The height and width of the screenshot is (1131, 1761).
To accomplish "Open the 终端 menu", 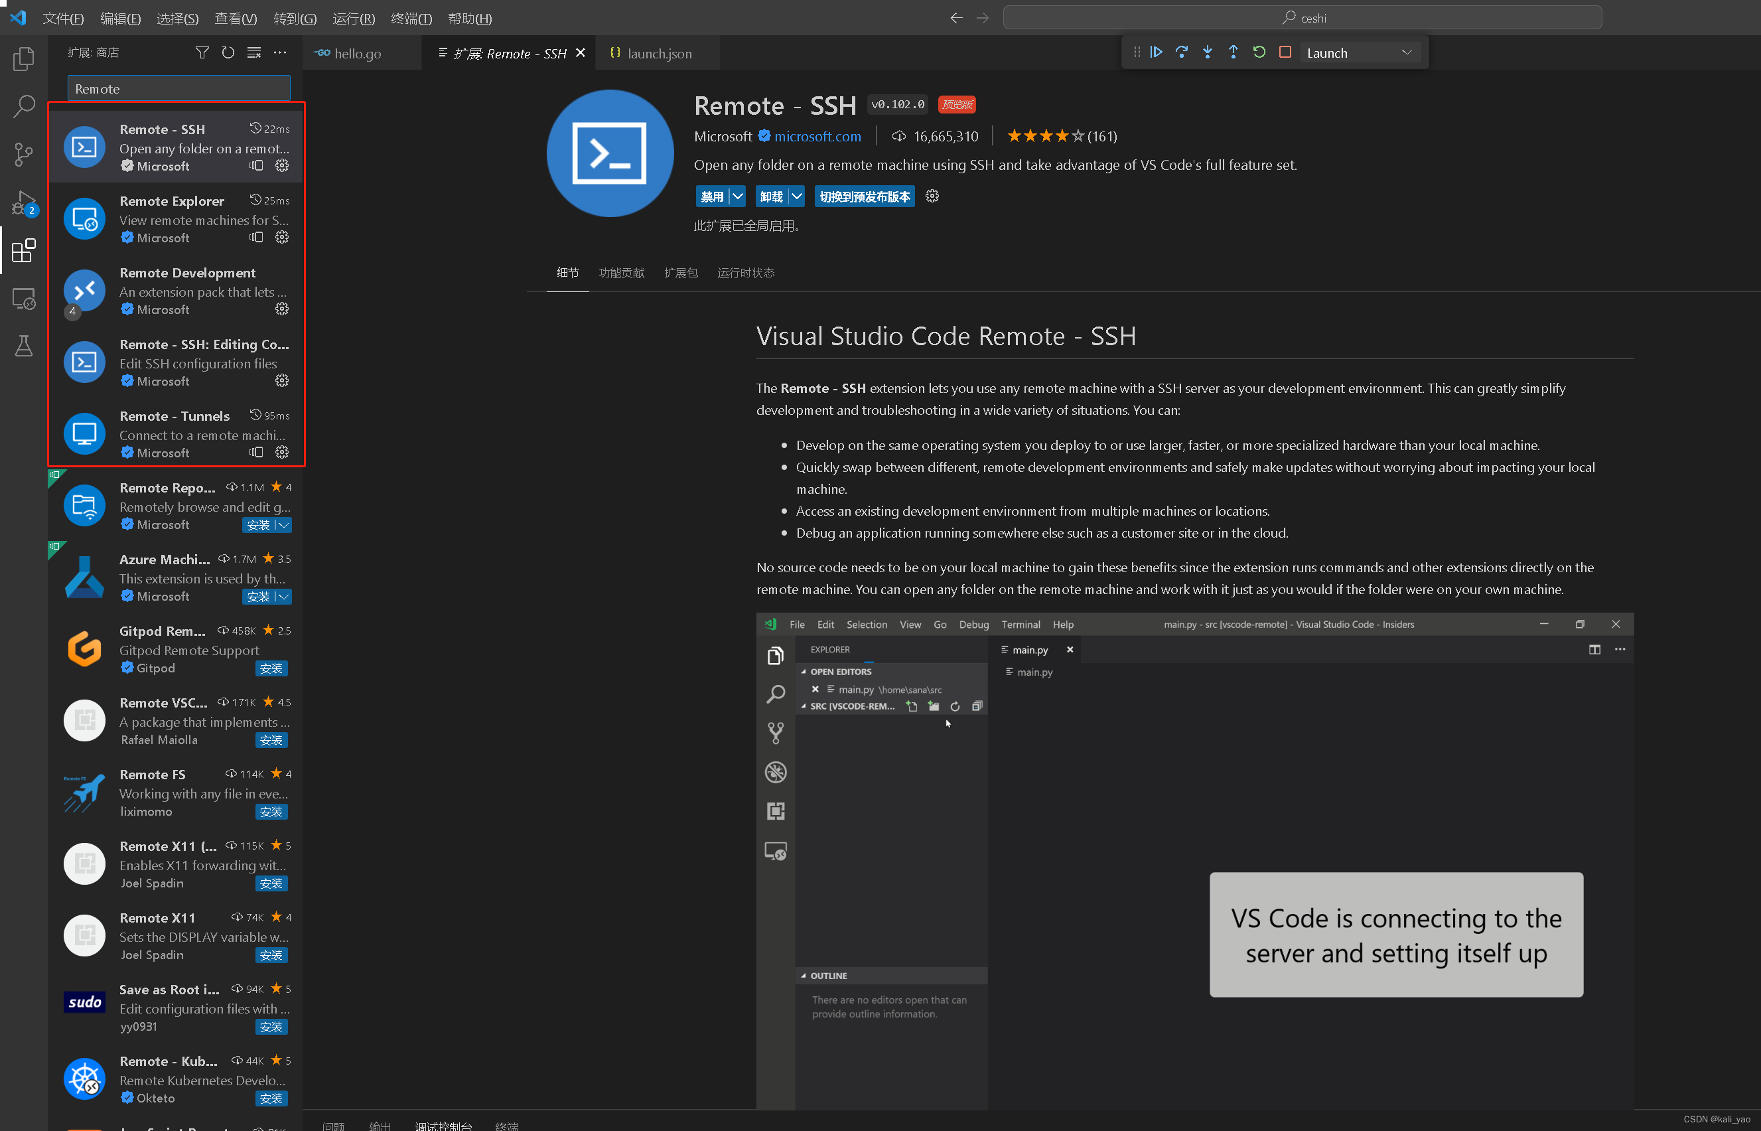I will pyautogui.click(x=410, y=19).
